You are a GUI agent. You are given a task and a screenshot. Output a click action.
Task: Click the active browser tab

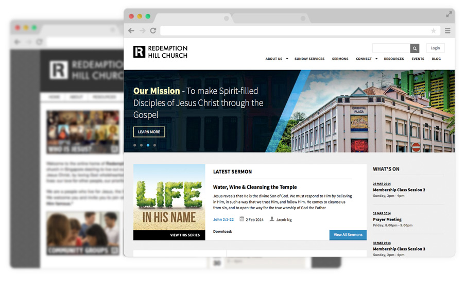pos(193,19)
